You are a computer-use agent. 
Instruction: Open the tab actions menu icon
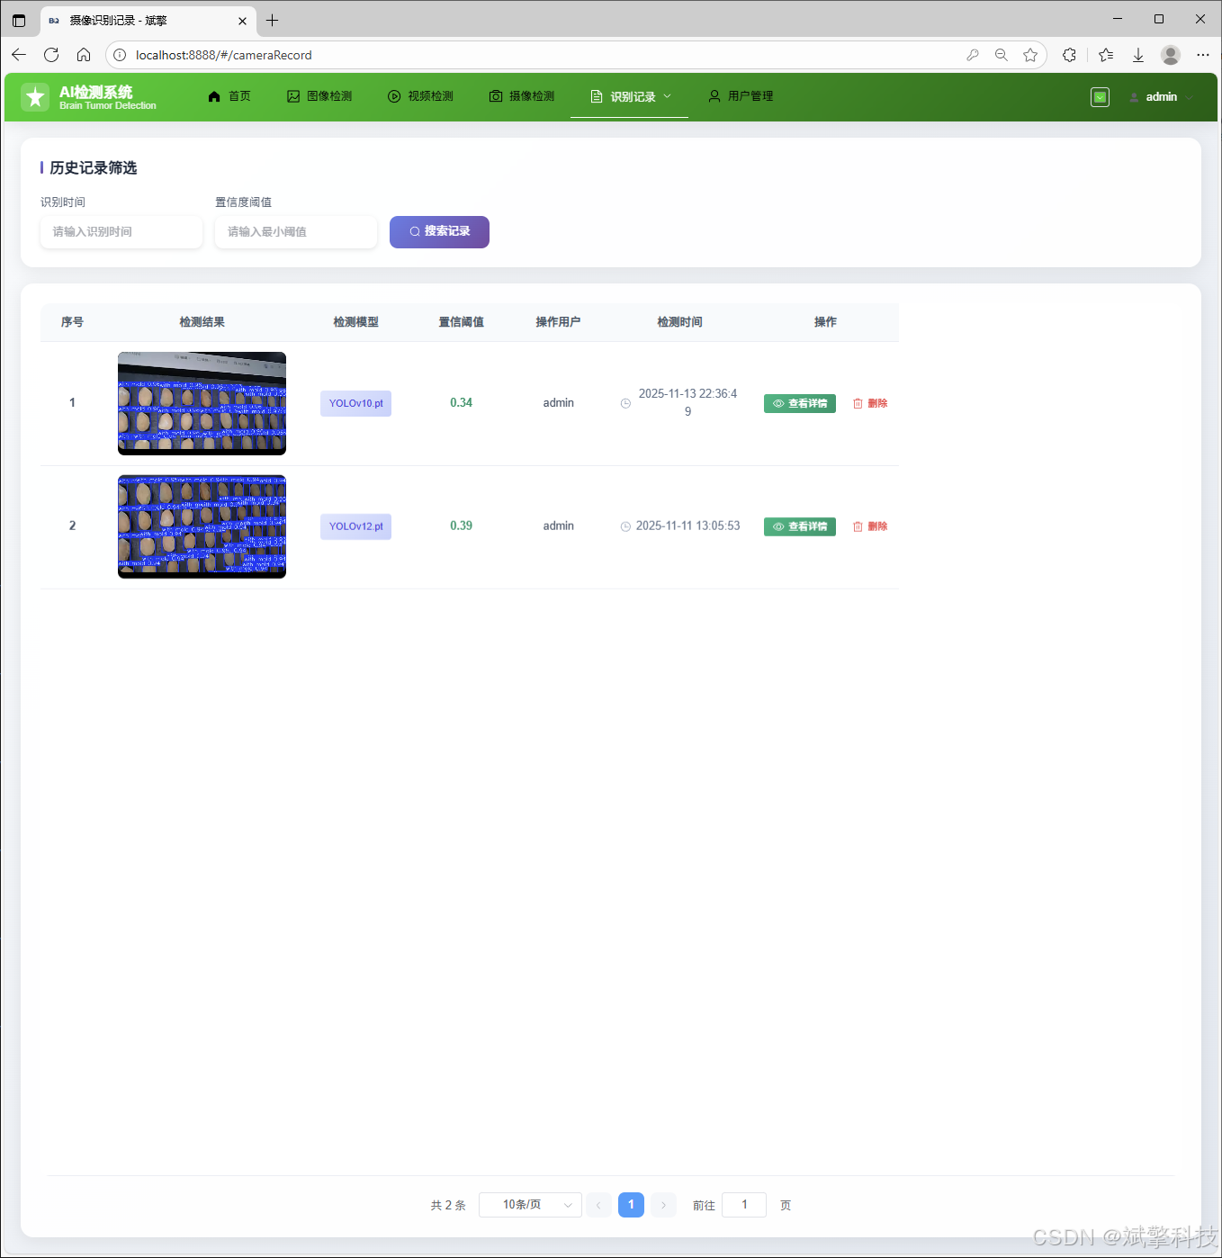[19, 21]
